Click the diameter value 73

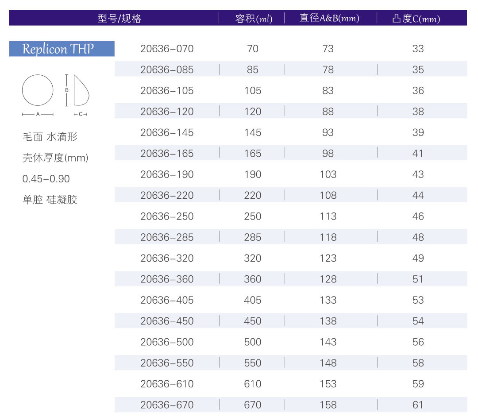coord(328,49)
